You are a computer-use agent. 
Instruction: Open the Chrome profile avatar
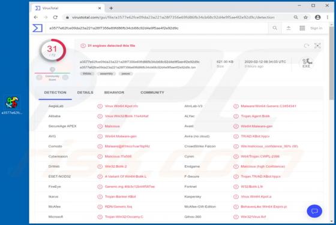(317, 17)
